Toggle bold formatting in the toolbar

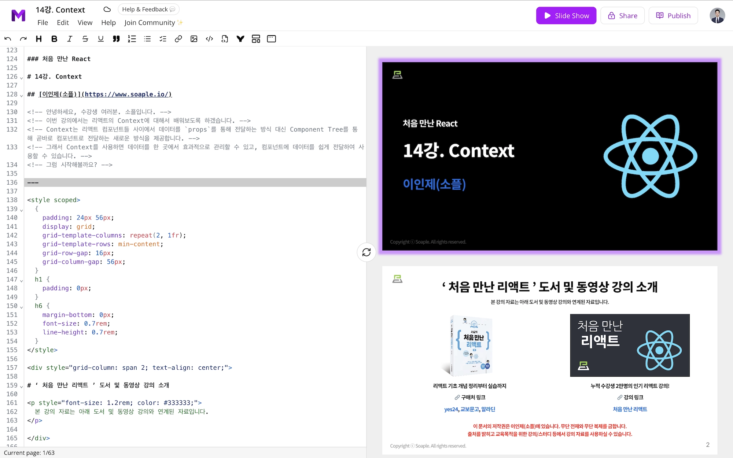click(54, 39)
